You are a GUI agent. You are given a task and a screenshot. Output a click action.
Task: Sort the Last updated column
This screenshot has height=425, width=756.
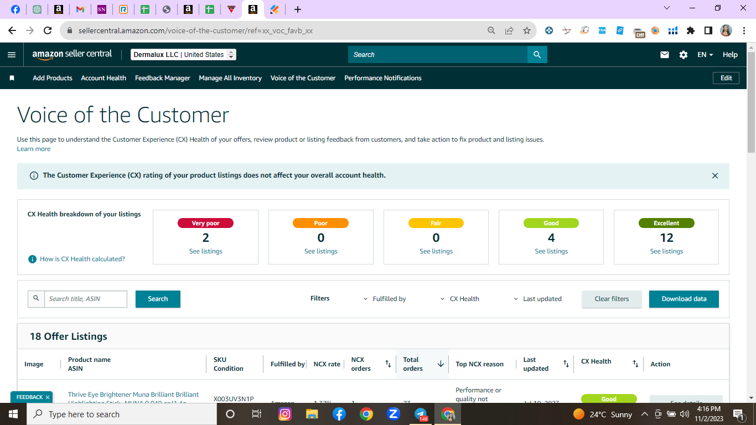click(x=566, y=364)
